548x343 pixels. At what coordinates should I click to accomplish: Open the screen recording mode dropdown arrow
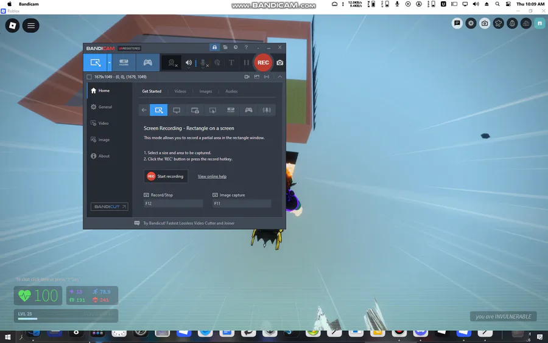pyautogui.click(x=110, y=63)
